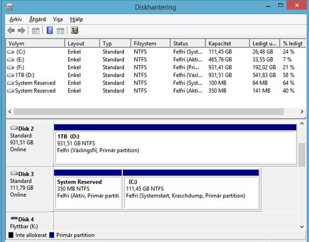This screenshot has height=242, width=309.
Task: Sort by the Filsystem column header
Action: tap(151, 43)
